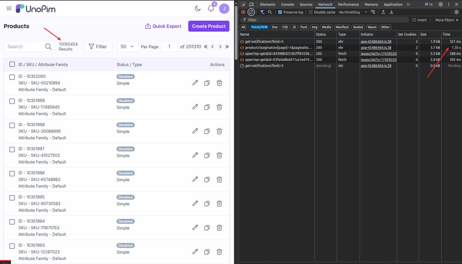Click Quick Export button
The image size is (462, 264).
[x=163, y=26]
